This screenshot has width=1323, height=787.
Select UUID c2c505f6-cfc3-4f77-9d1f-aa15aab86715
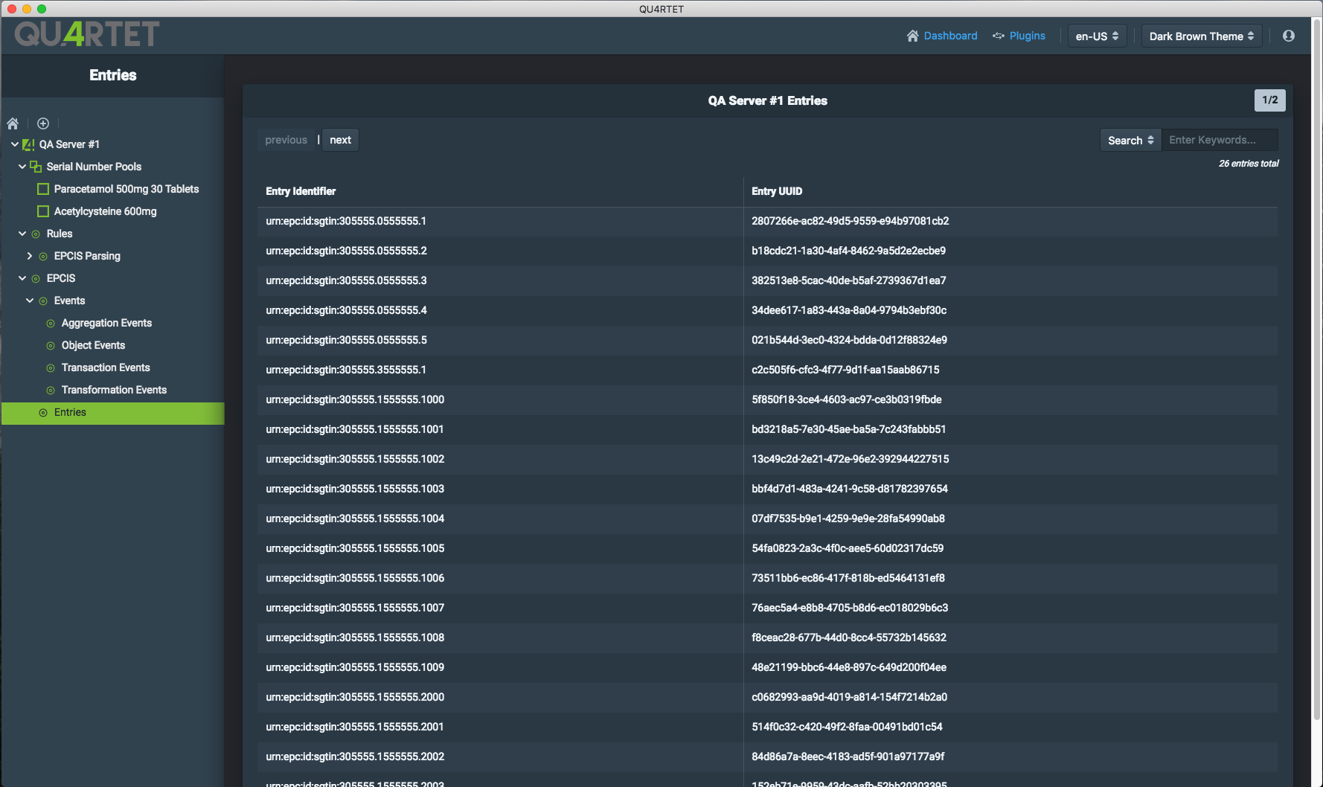(845, 370)
